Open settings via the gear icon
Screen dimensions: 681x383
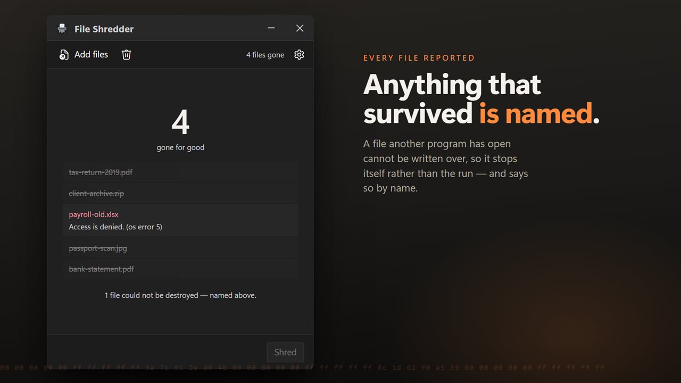[x=299, y=55]
